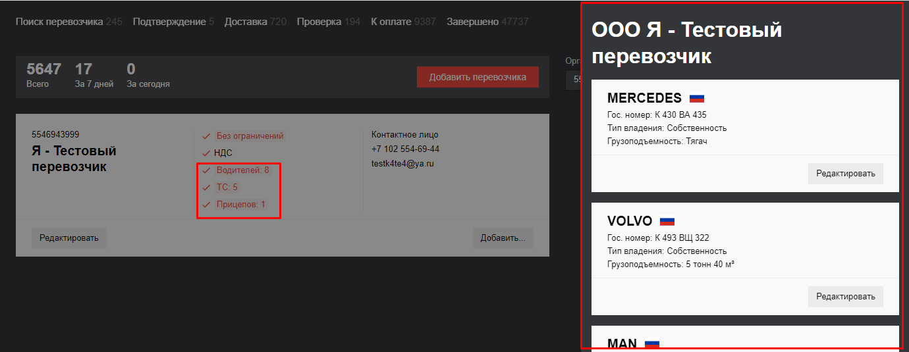The image size is (909, 352).
Task: Click checkmark beside НДС
Action: [206, 153]
